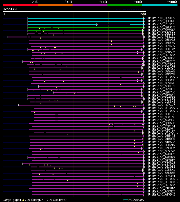180x202 pixels.
Task: Click the white query sequence bar
Action: coord(74,12)
